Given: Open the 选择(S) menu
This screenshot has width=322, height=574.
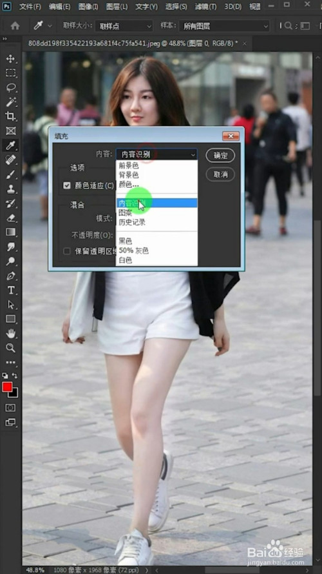Looking at the screenshot, I should 176,6.
